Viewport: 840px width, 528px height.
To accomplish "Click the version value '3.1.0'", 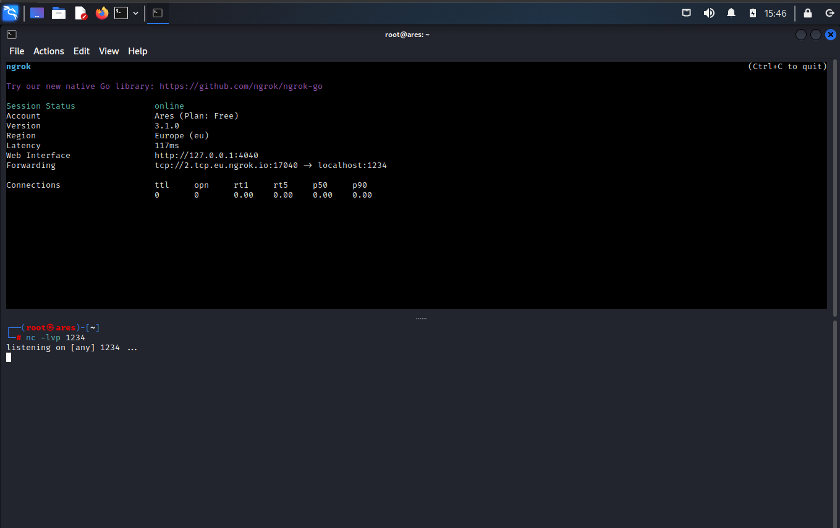I will pyautogui.click(x=167, y=126).
